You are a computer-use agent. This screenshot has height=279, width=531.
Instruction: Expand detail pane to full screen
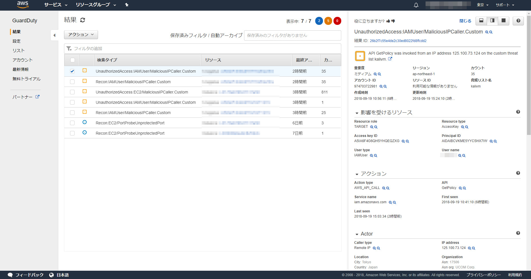click(x=503, y=21)
